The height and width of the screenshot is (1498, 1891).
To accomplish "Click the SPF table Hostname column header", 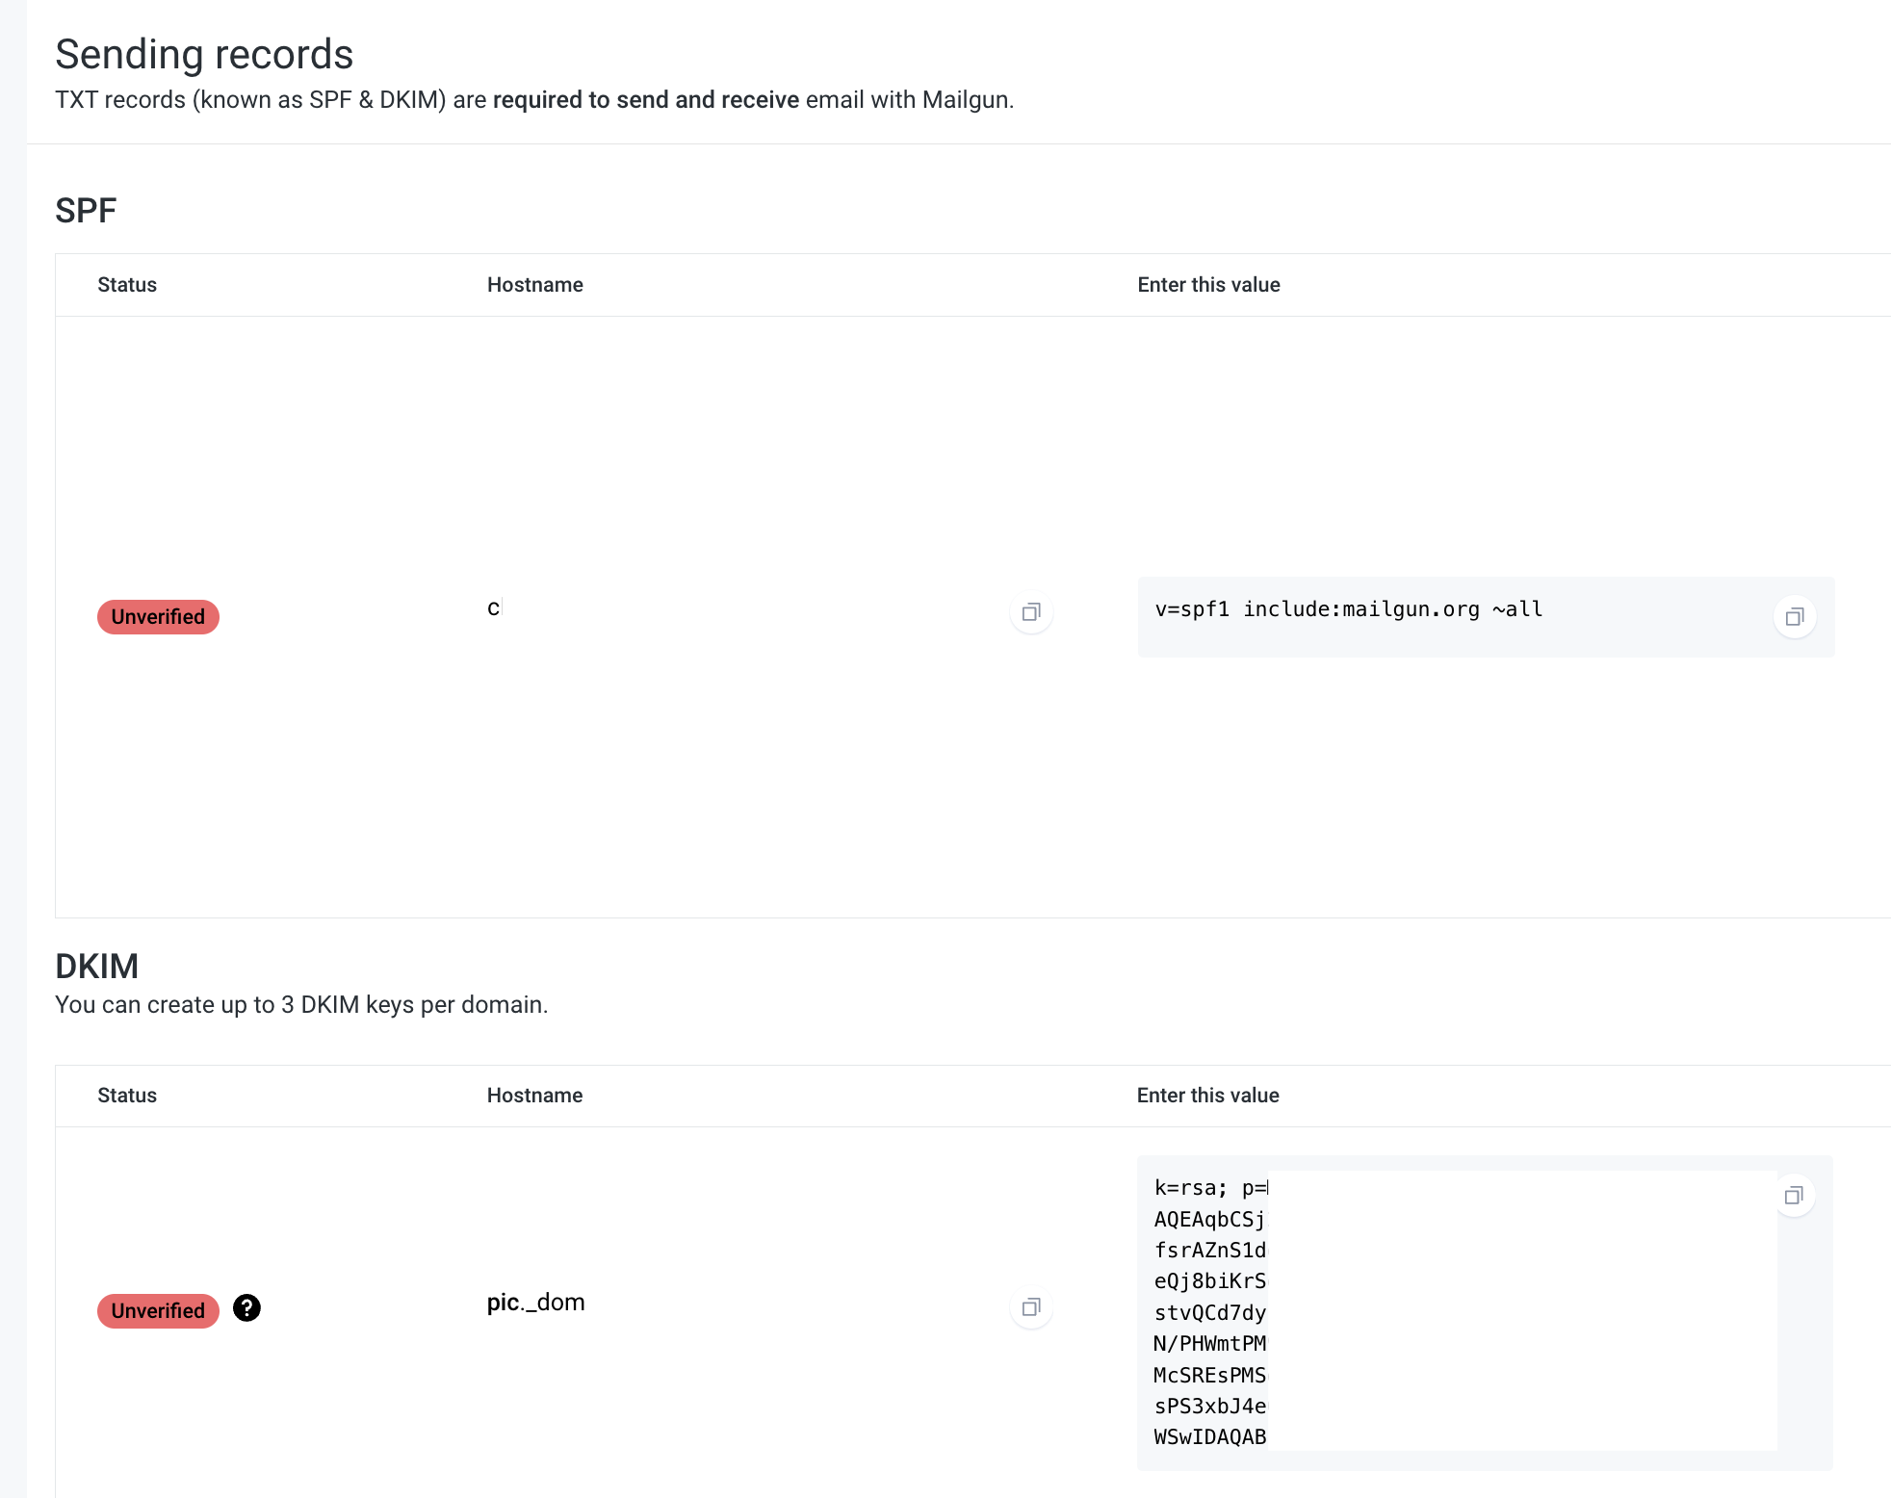I will (534, 285).
